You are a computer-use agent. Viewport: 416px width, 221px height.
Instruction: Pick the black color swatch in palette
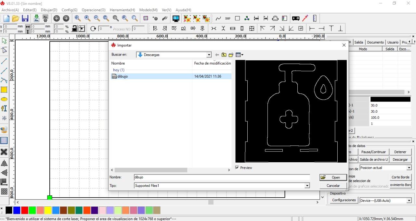(9, 210)
